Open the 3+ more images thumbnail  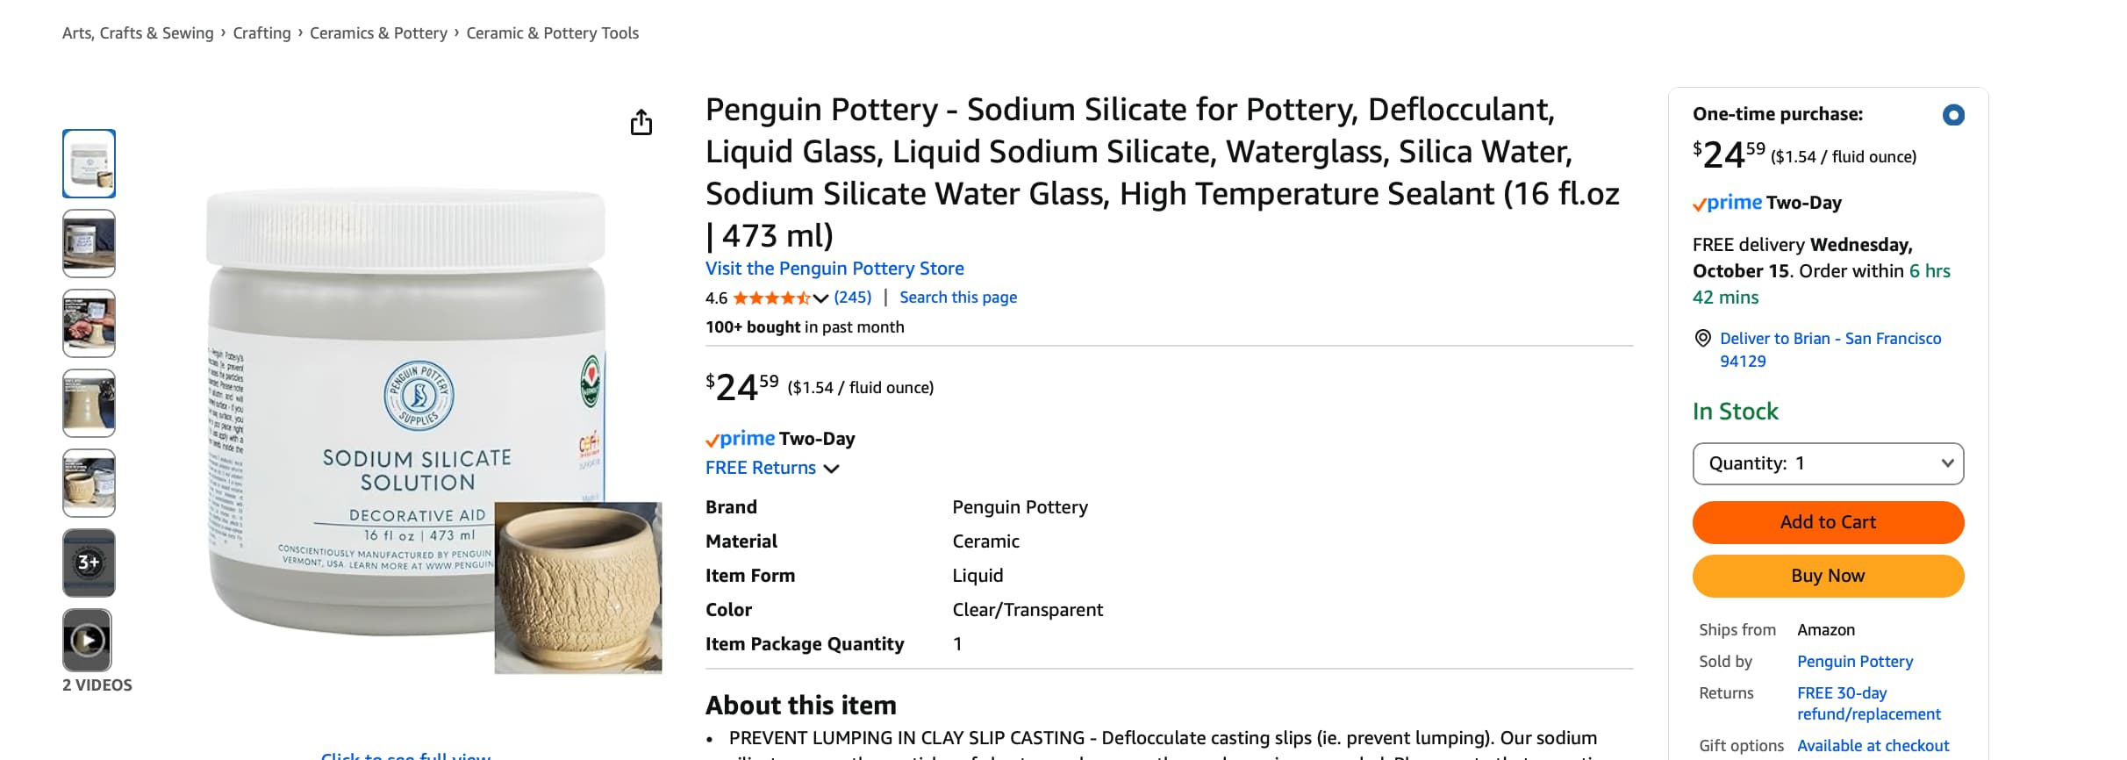pos(89,563)
